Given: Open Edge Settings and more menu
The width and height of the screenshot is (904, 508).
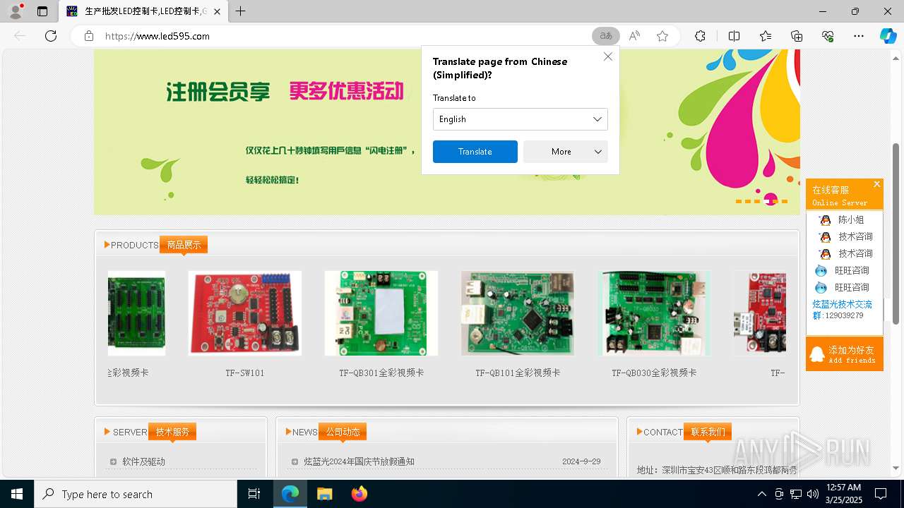Looking at the screenshot, I should click(859, 36).
